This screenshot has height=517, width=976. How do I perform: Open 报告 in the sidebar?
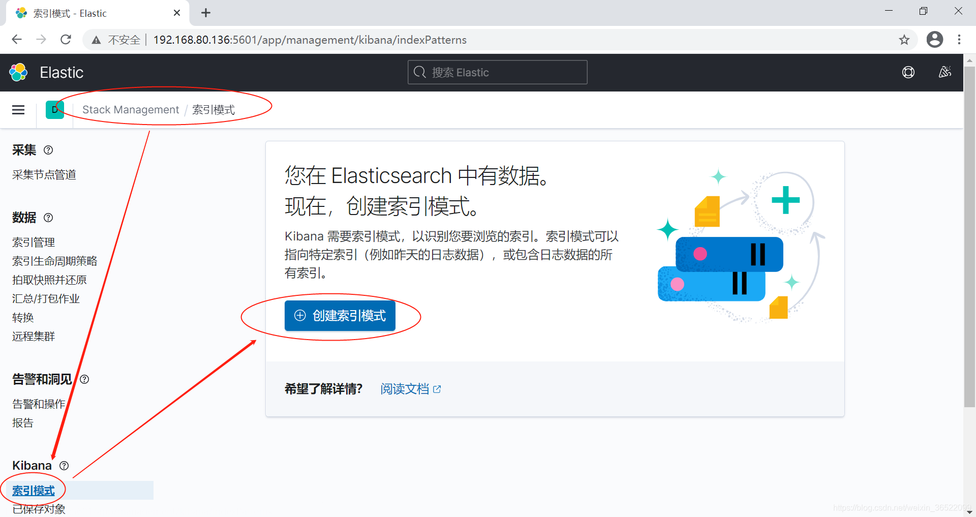(x=23, y=423)
